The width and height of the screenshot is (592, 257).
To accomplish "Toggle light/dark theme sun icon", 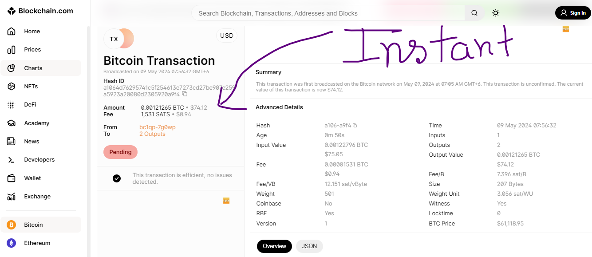I will click(x=496, y=13).
